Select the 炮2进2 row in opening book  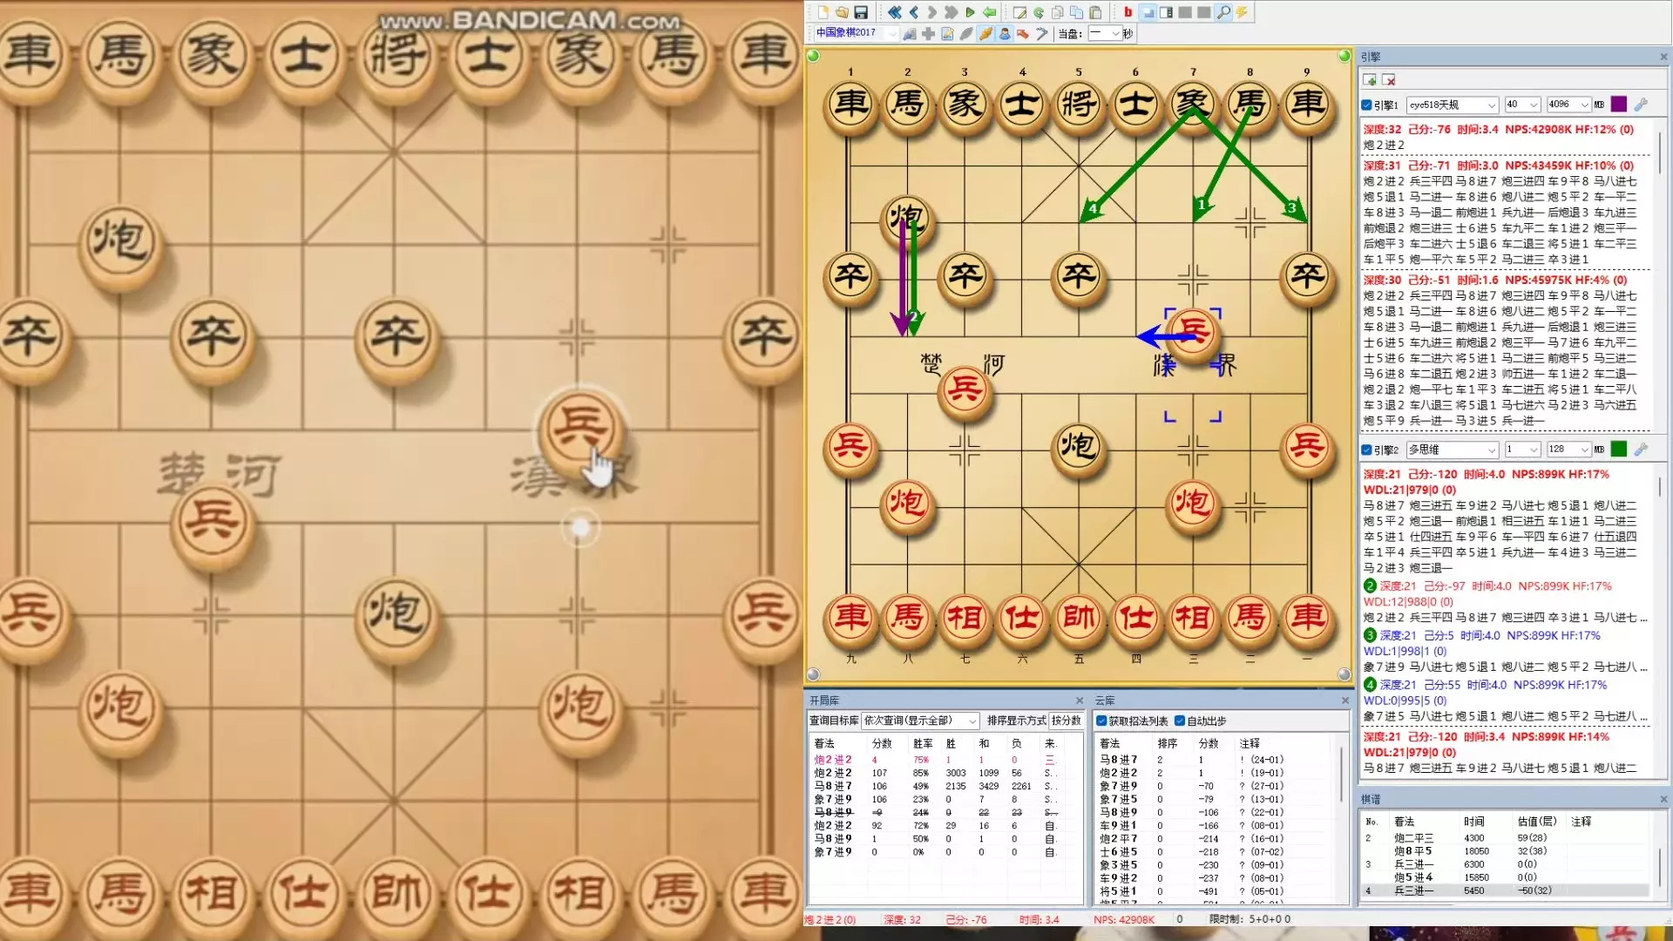click(x=833, y=760)
